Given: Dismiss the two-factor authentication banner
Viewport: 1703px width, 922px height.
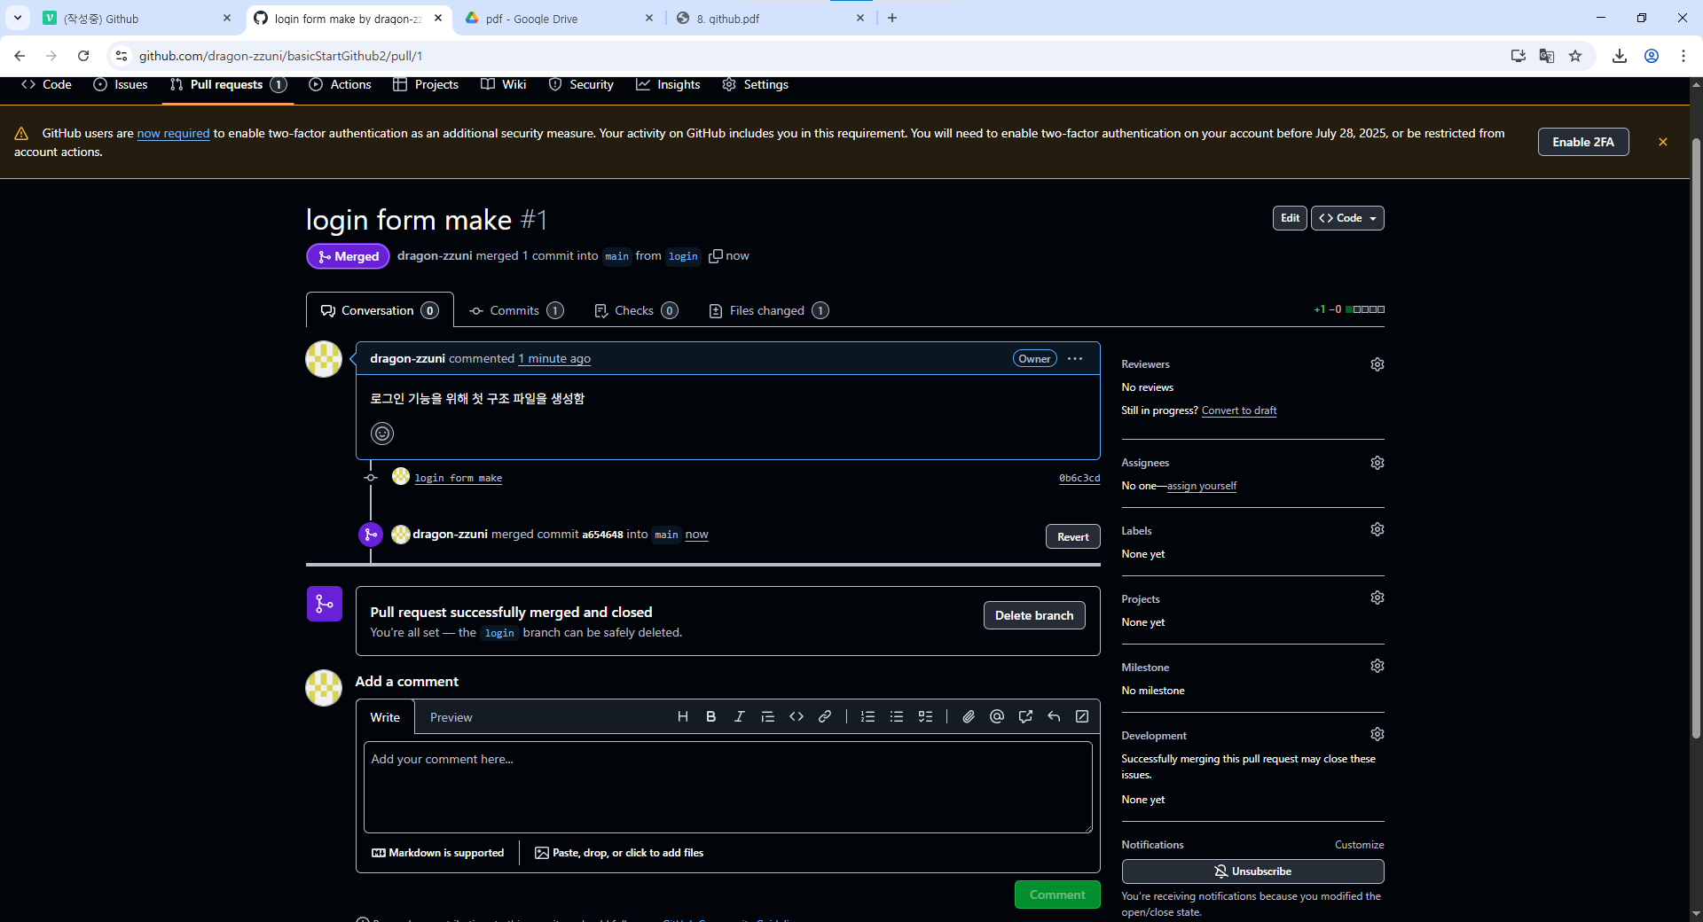Looking at the screenshot, I should (1663, 142).
